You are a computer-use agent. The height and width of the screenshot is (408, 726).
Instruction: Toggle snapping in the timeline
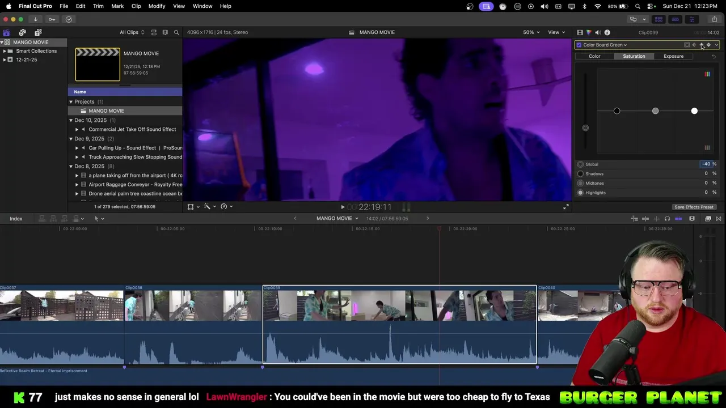(x=678, y=219)
